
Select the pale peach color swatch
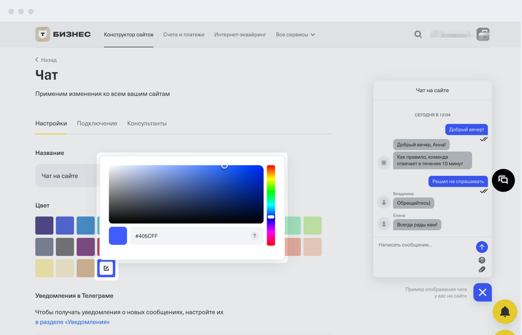pyautogui.click(x=312, y=247)
